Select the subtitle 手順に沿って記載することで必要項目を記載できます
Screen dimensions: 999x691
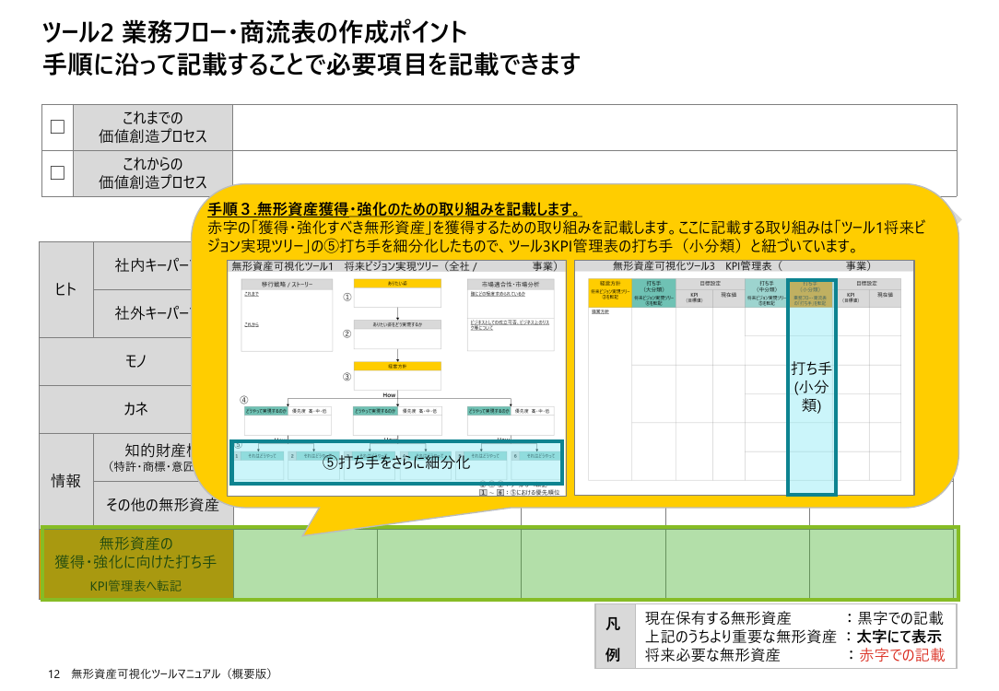[x=311, y=64]
